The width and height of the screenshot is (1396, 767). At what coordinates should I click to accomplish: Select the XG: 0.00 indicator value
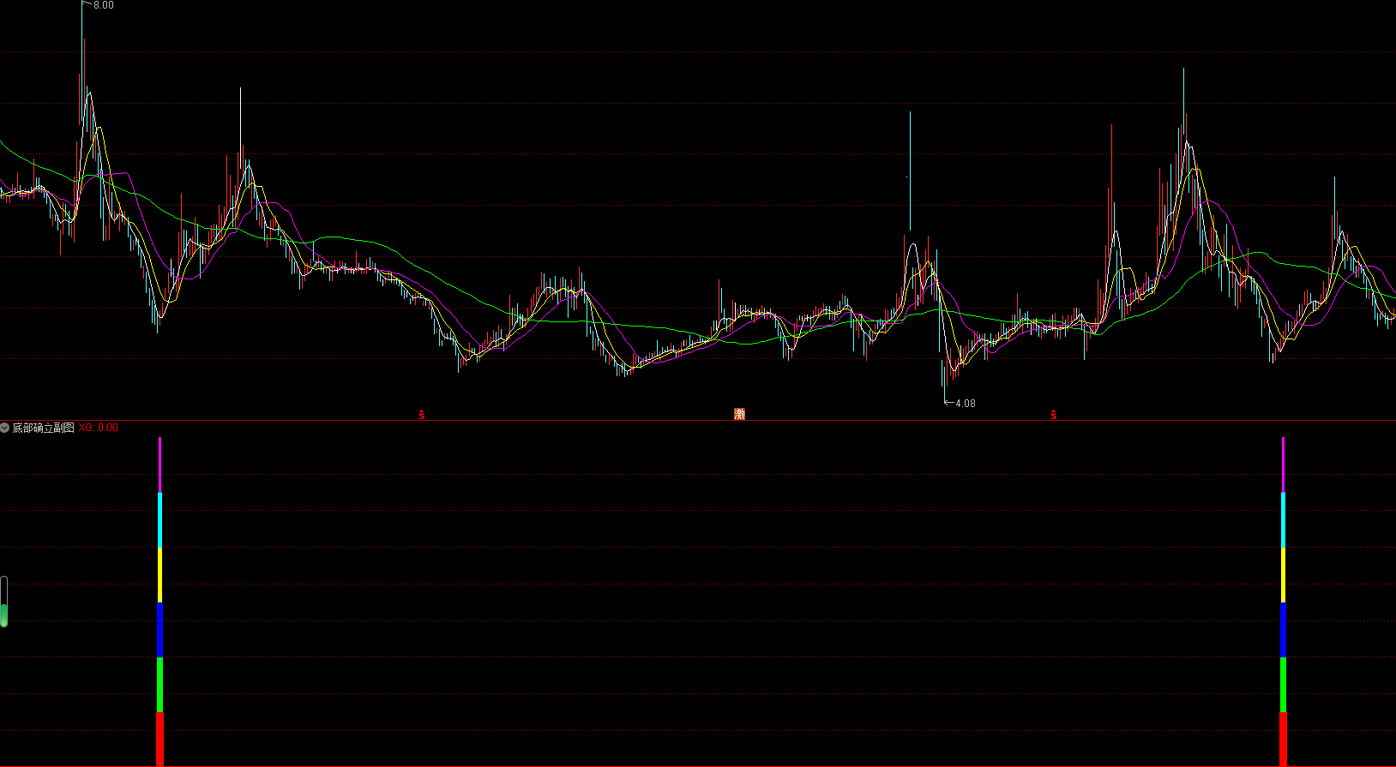coord(99,428)
